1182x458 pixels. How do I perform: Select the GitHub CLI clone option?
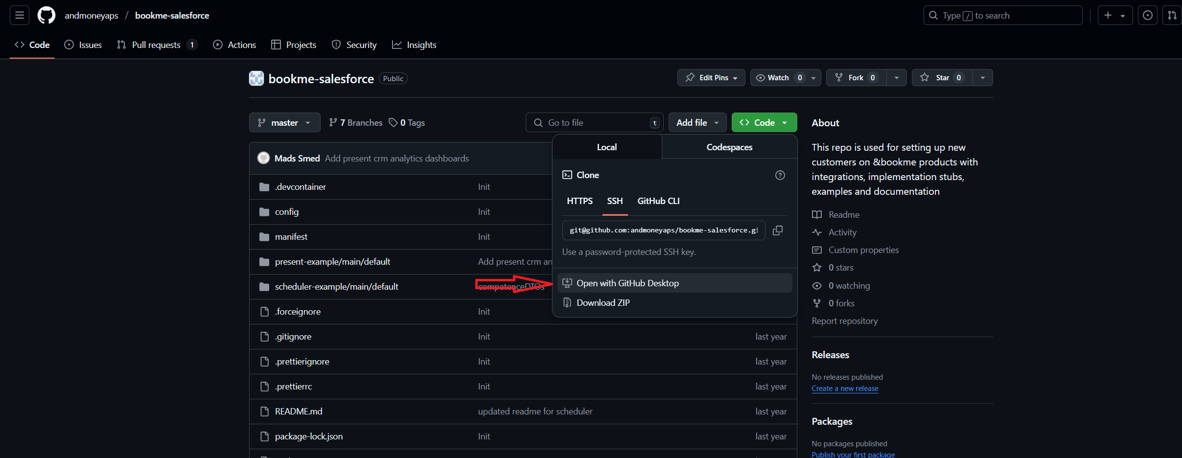[658, 201]
